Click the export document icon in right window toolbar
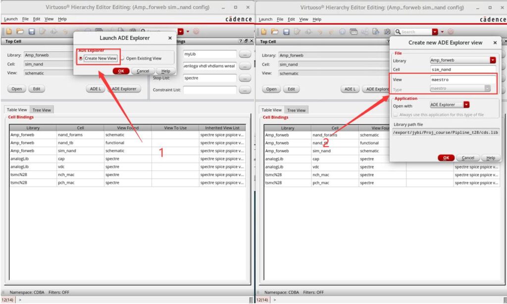Screen dimensions: 507x304 [x=376, y=32]
